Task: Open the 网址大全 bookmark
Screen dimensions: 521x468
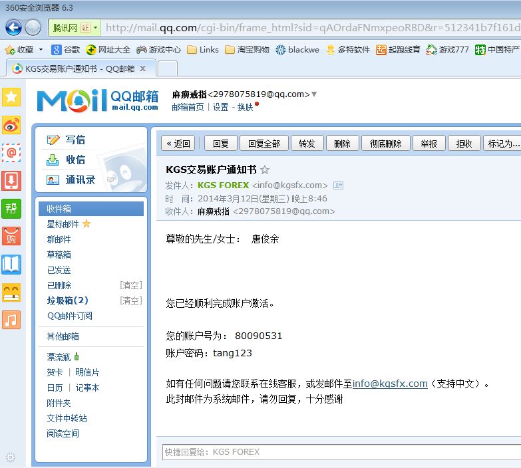Action: pos(108,50)
